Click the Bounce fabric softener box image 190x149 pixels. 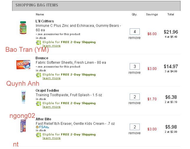click(x=23, y=64)
